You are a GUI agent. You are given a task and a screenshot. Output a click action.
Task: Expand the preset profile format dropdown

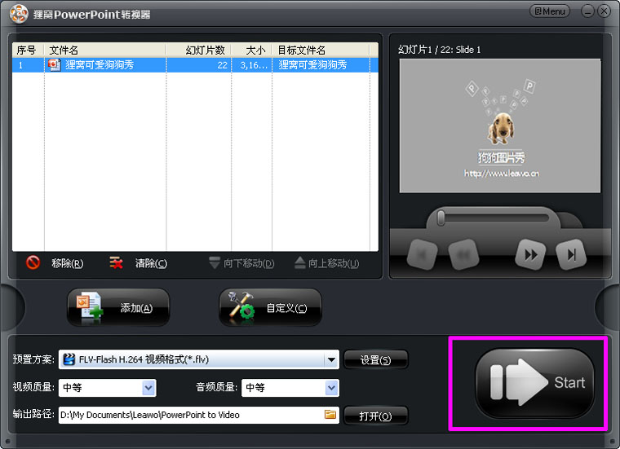[331, 359]
